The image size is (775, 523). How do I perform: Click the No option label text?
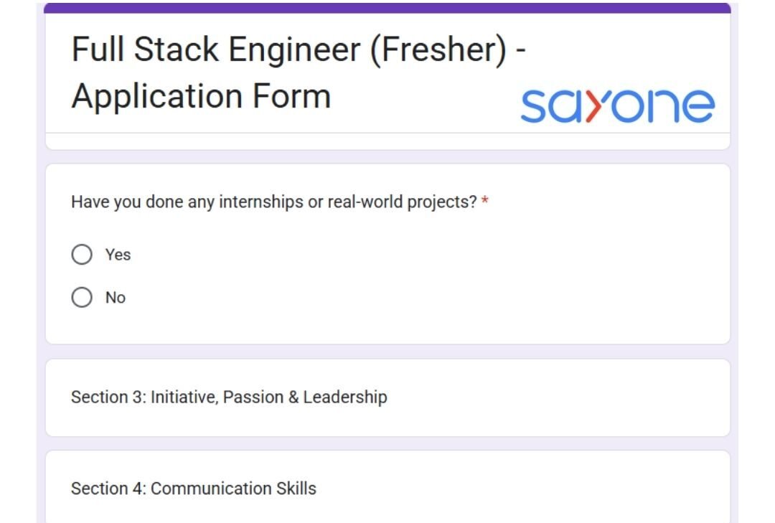pos(116,298)
